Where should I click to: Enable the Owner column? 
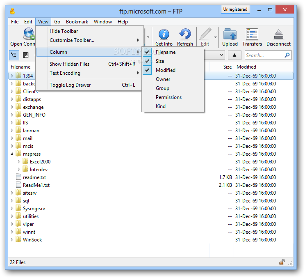(173, 79)
